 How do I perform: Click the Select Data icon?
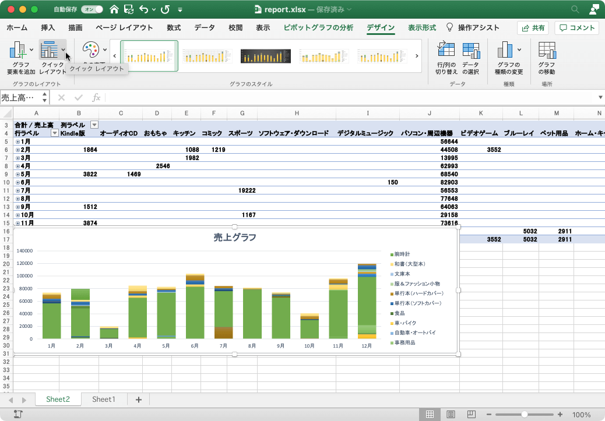coord(471,49)
